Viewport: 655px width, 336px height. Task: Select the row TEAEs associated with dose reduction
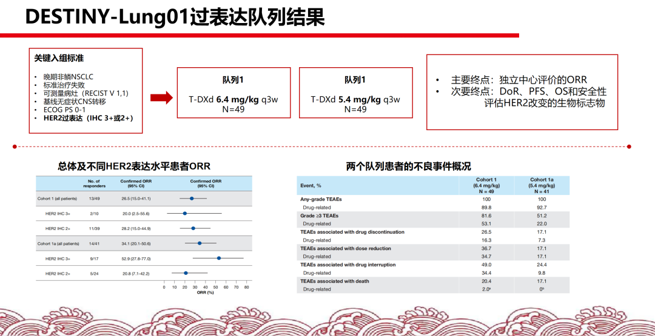point(346,248)
